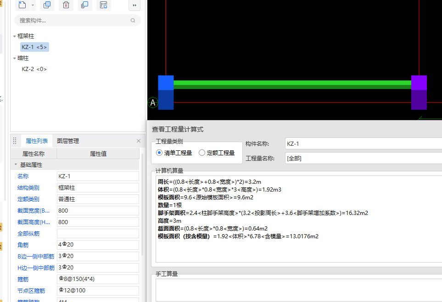Expand more toolbar options double-arrow
The height and width of the screenshot is (302, 442).
click(134, 5)
